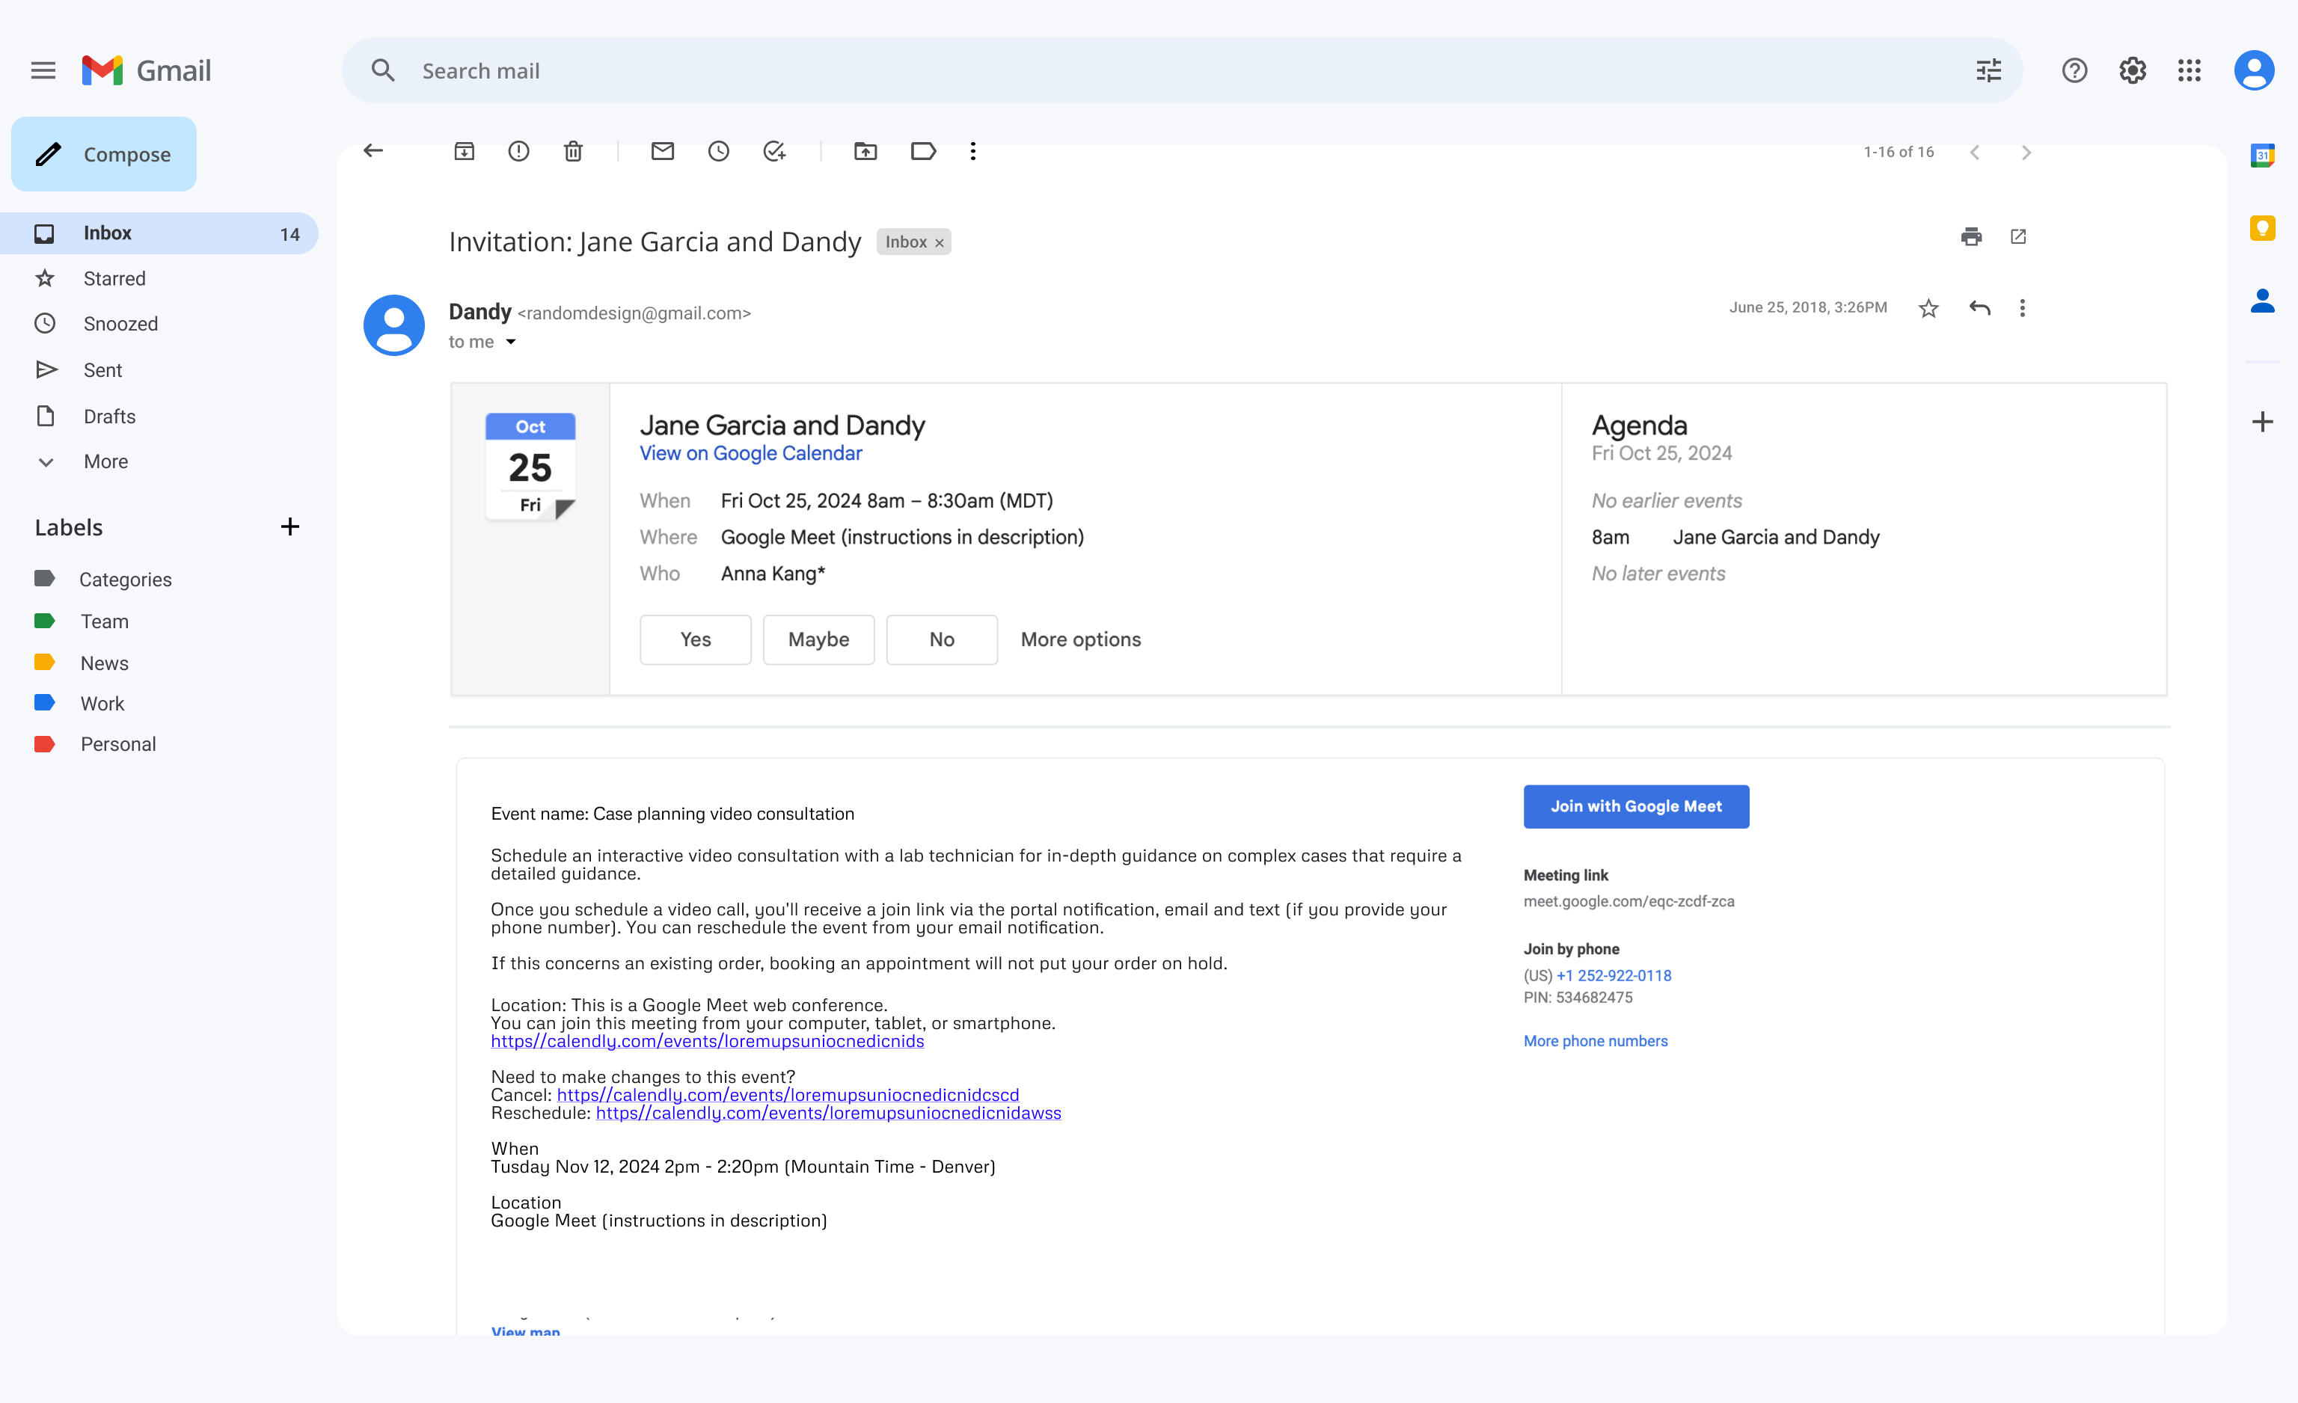Mark the email as unread

point(662,151)
